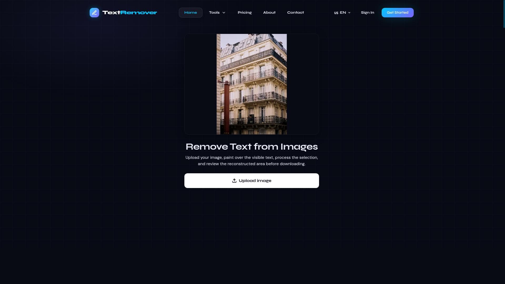
Task: Open the Tools dropdown menu
Action: pos(217,13)
